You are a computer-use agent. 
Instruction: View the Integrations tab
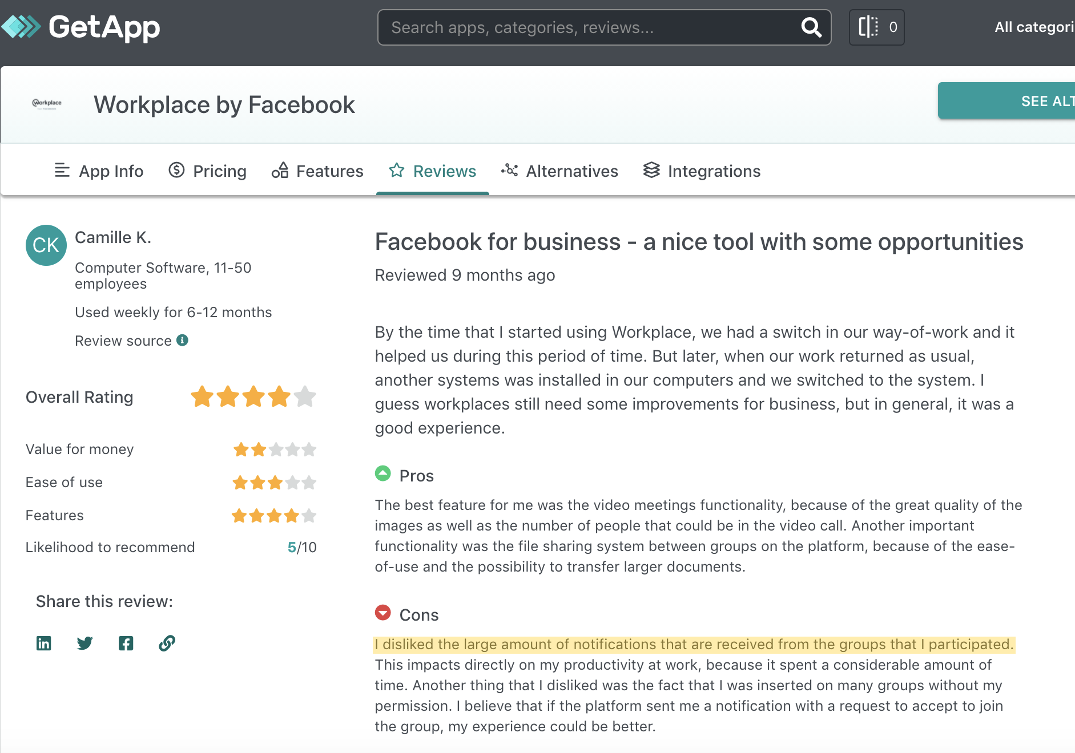pos(702,171)
